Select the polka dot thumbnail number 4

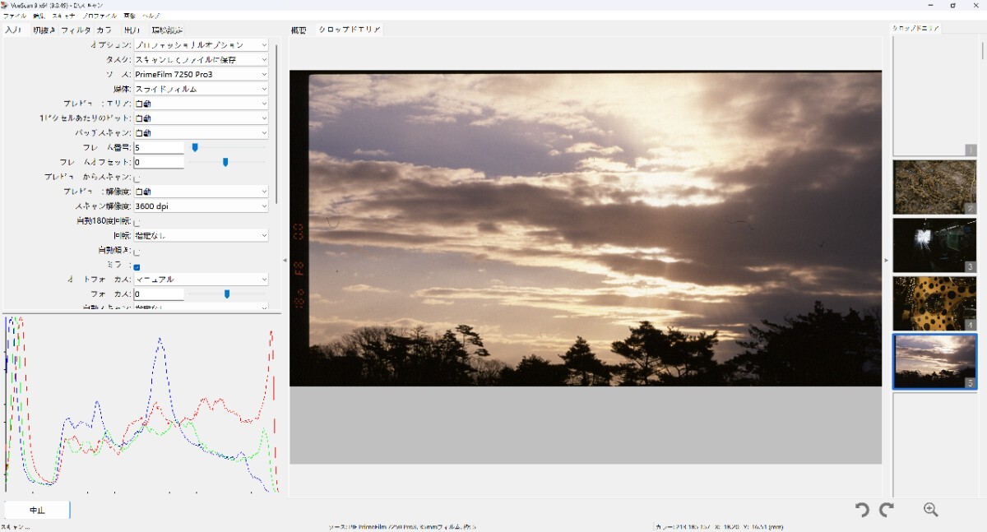pyautogui.click(x=934, y=303)
